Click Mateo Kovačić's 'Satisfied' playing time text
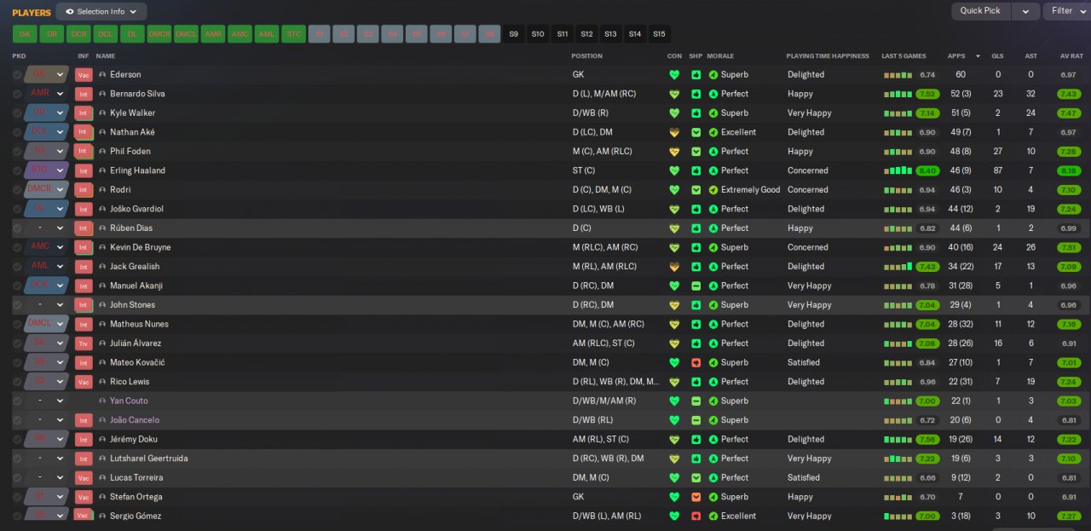The height and width of the screenshot is (531, 1091). pyautogui.click(x=804, y=362)
